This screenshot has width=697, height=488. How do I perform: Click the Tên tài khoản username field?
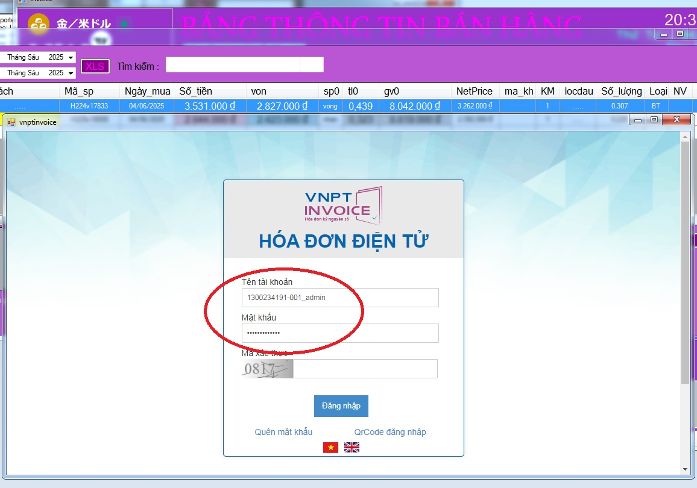pos(340,298)
